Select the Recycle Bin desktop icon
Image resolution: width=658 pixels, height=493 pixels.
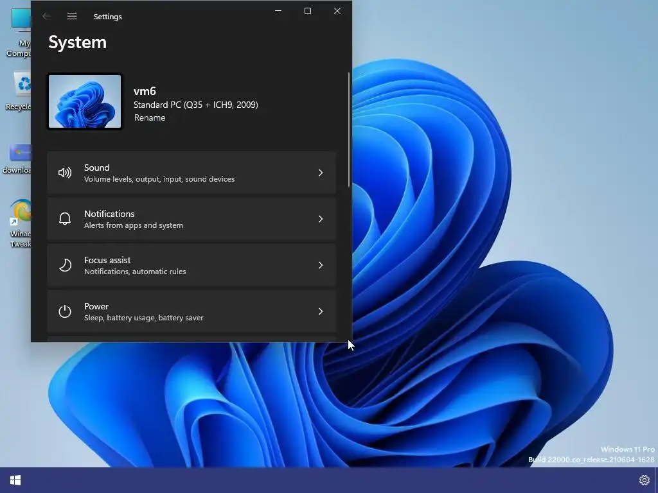coord(19,91)
